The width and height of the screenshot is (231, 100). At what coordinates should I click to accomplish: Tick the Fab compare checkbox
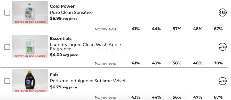click(7, 81)
